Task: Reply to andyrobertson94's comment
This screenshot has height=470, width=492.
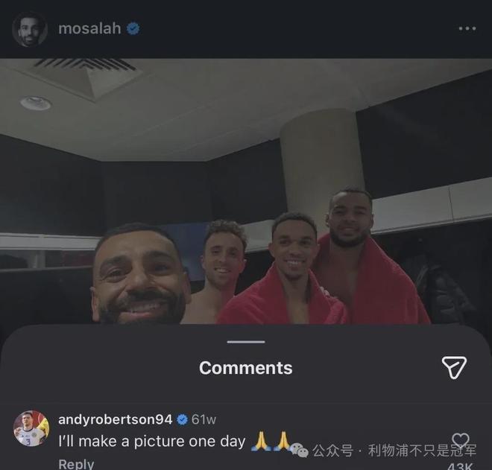Action: click(76, 464)
